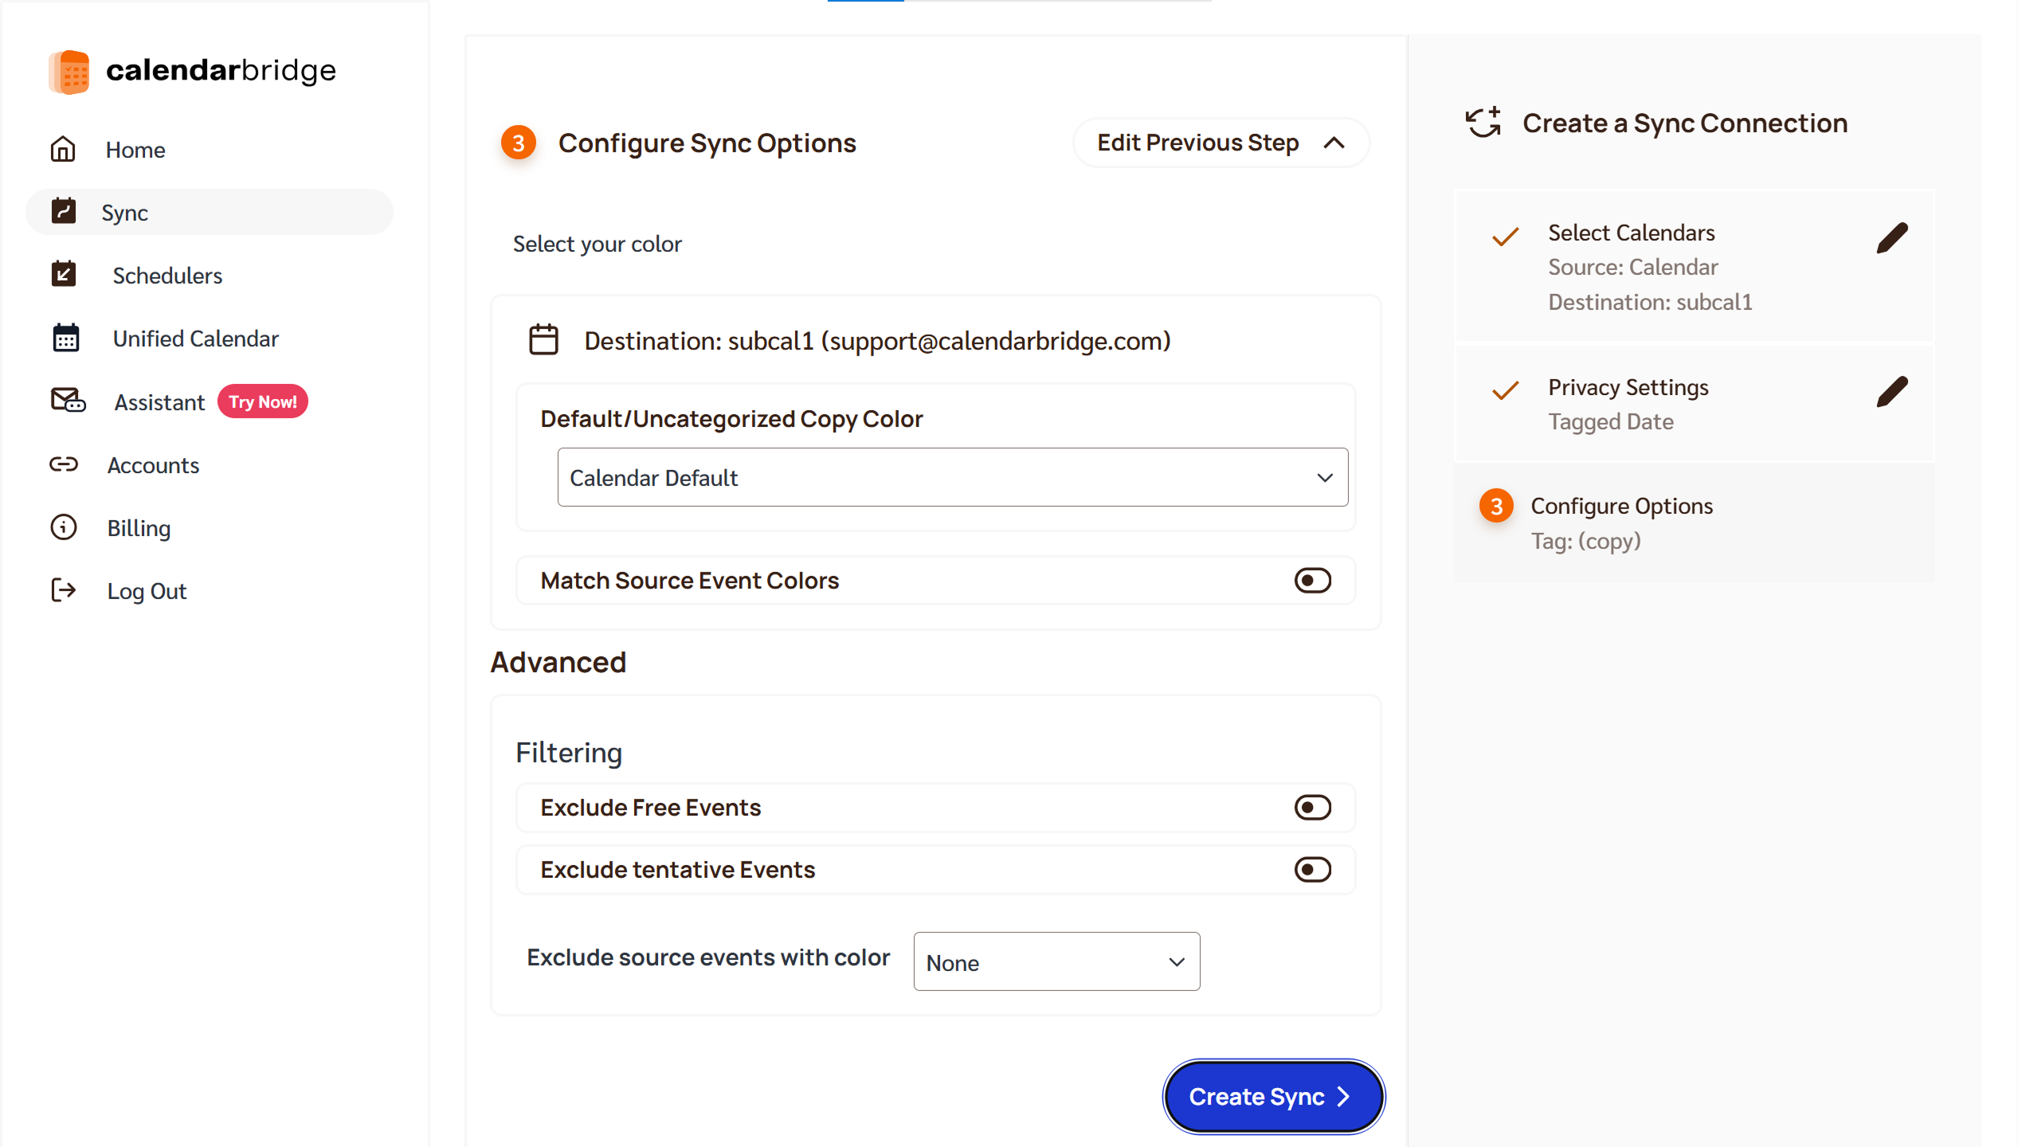Select the Configure Options step in summary
Screen dimensions: 2018x1147
point(1694,523)
